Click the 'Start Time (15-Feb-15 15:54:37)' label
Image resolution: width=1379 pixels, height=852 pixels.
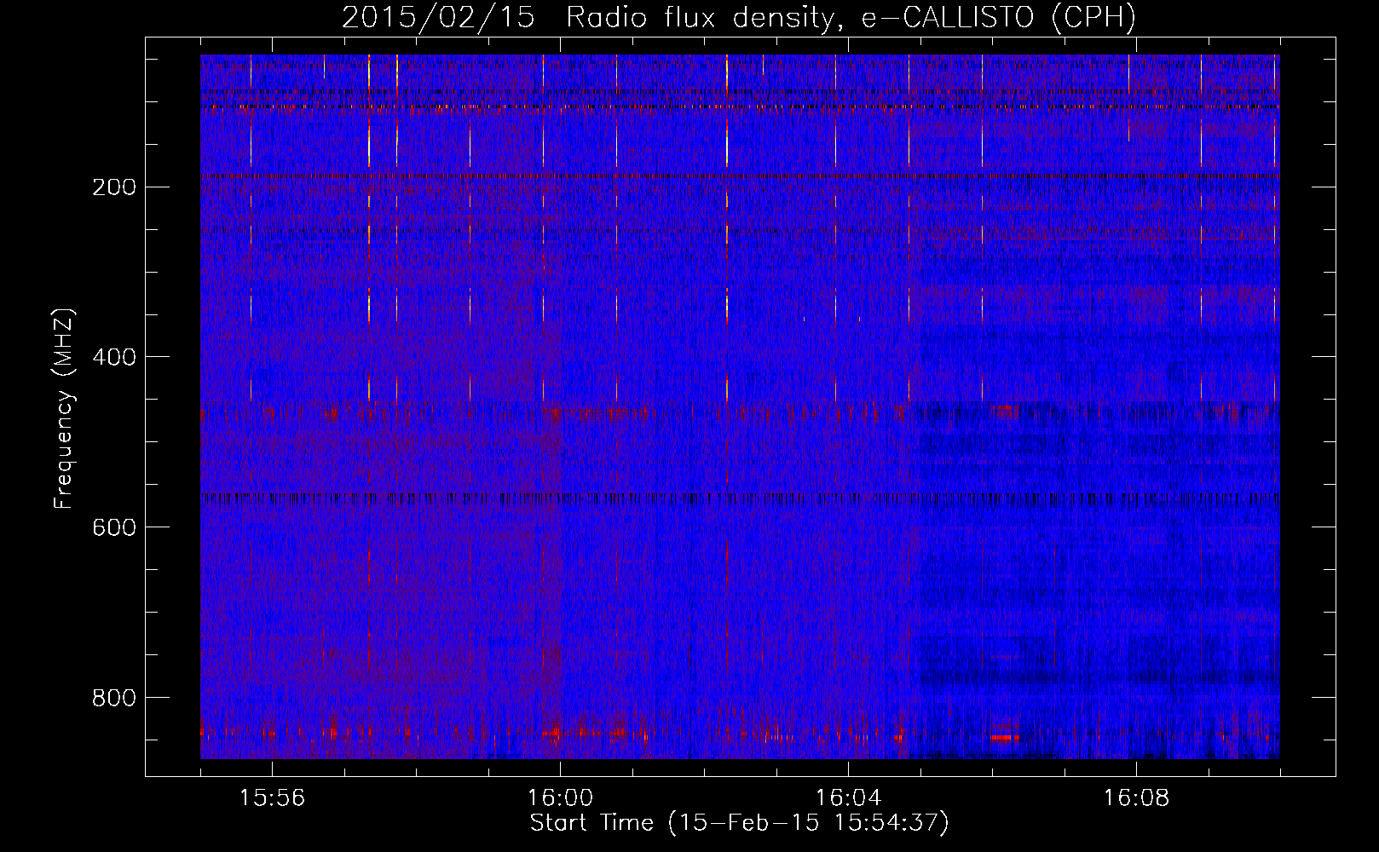[739, 822]
